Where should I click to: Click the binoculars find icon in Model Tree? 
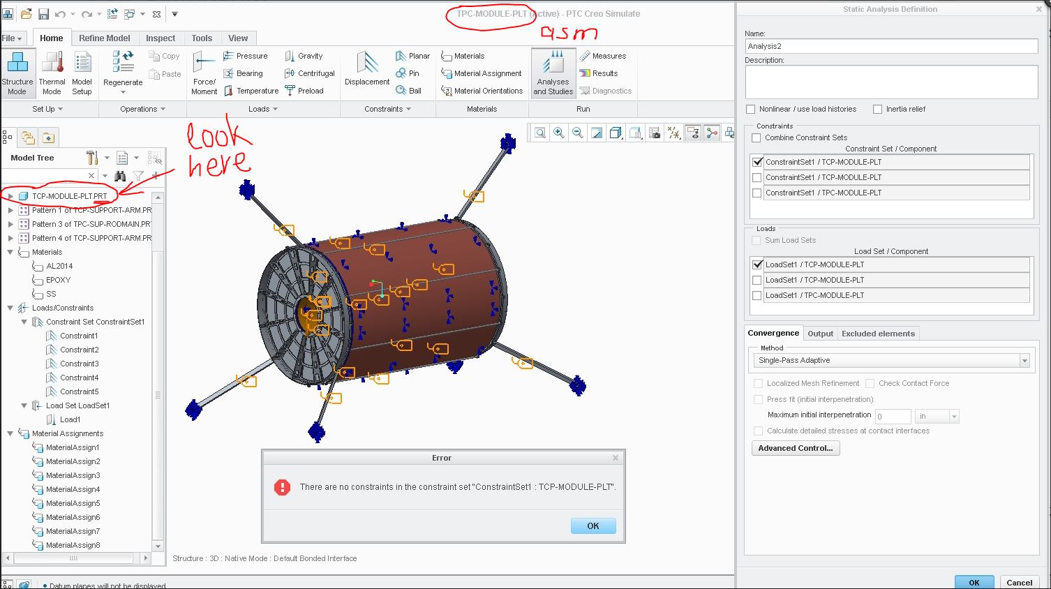coord(121,176)
